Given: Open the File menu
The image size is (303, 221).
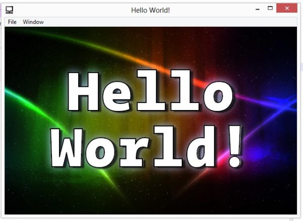Looking at the screenshot, I should 12,22.
